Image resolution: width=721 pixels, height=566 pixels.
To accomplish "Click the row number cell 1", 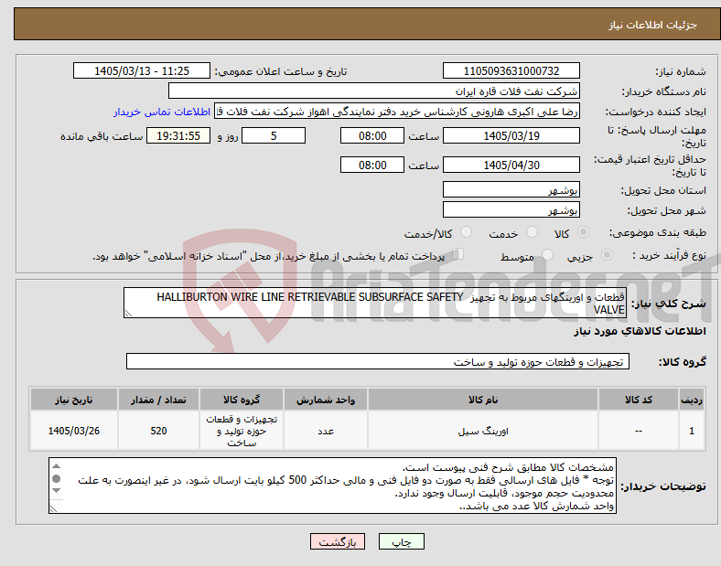I will pyautogui.click(x=692, y=431).
